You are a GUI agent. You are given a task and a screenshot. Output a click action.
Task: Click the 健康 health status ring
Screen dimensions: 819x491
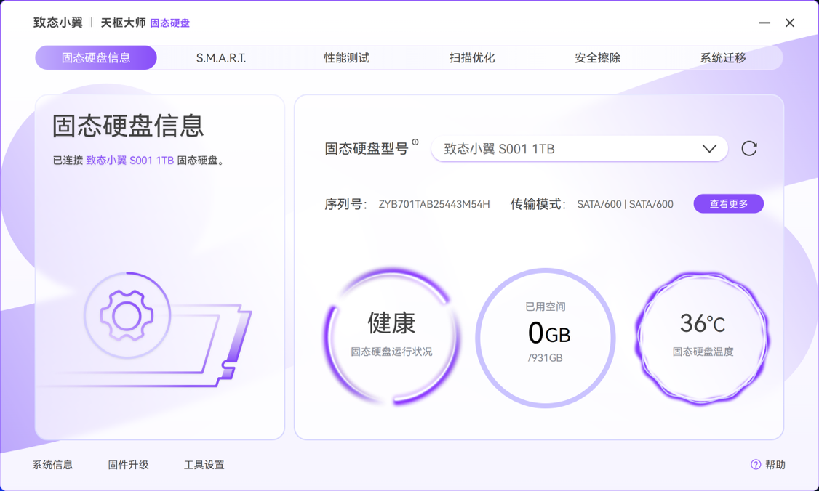(x=391, y=336)
